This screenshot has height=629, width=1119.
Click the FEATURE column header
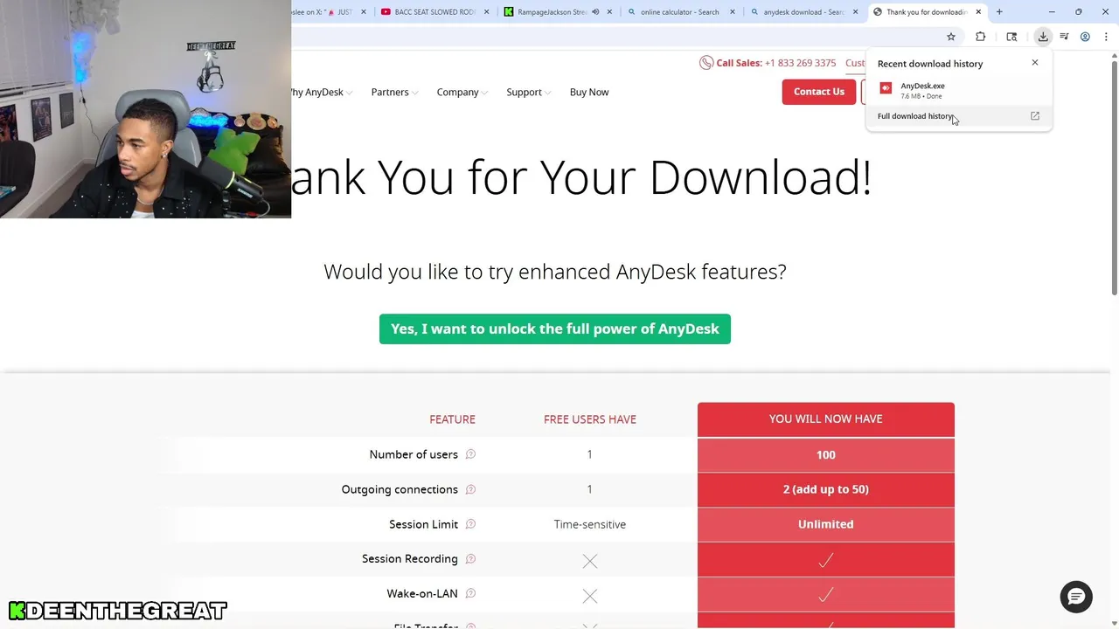click(x=453, y=419)
